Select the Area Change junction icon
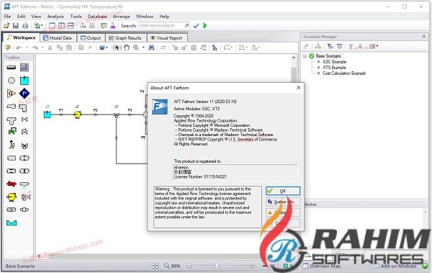Image resolution: width=432 pixels, height=273 pixels. coord(12,107)
